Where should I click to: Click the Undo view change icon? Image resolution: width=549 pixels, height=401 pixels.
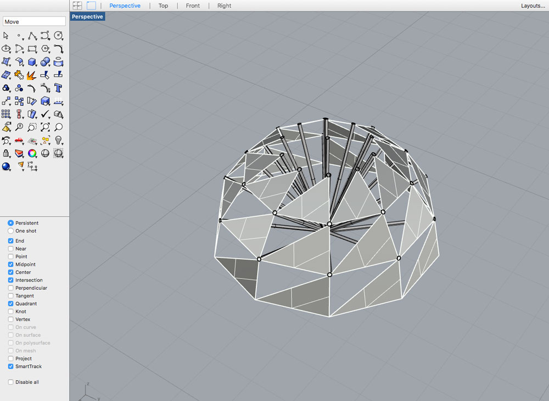tap(6, 140)
